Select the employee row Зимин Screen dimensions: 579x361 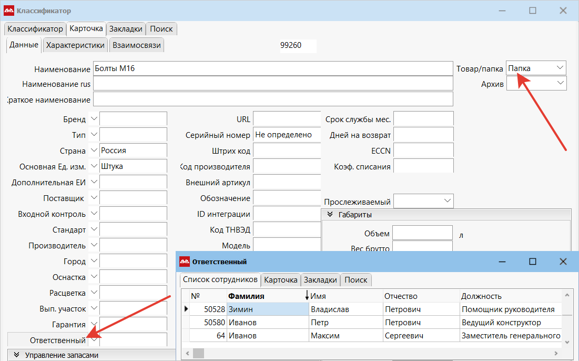click(x=267, y=309)
